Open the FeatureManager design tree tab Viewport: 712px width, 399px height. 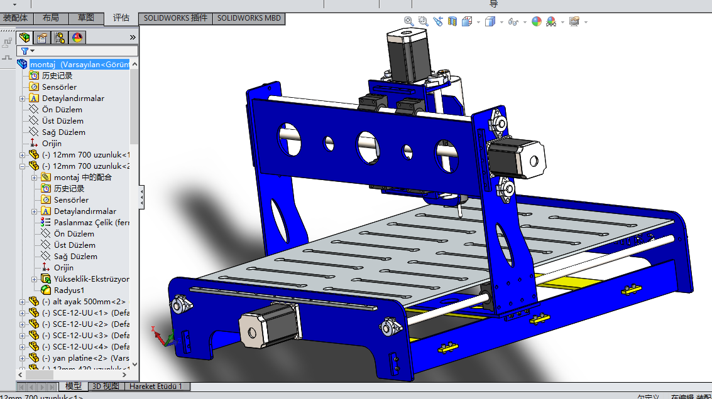coord(25,37)
